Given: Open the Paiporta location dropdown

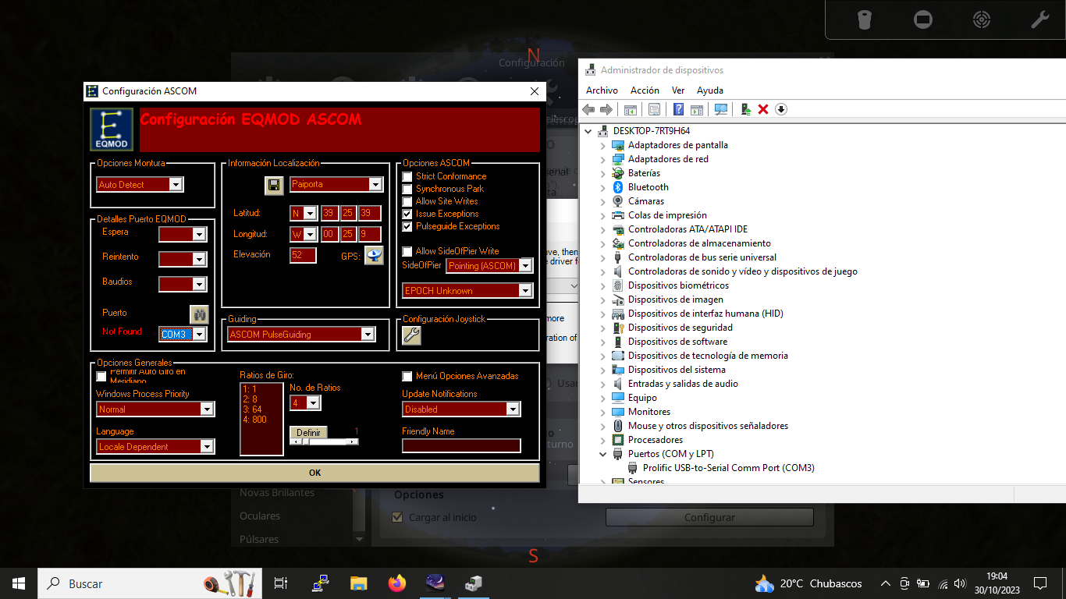Looking at the screenshot, I should pos(375,185).
